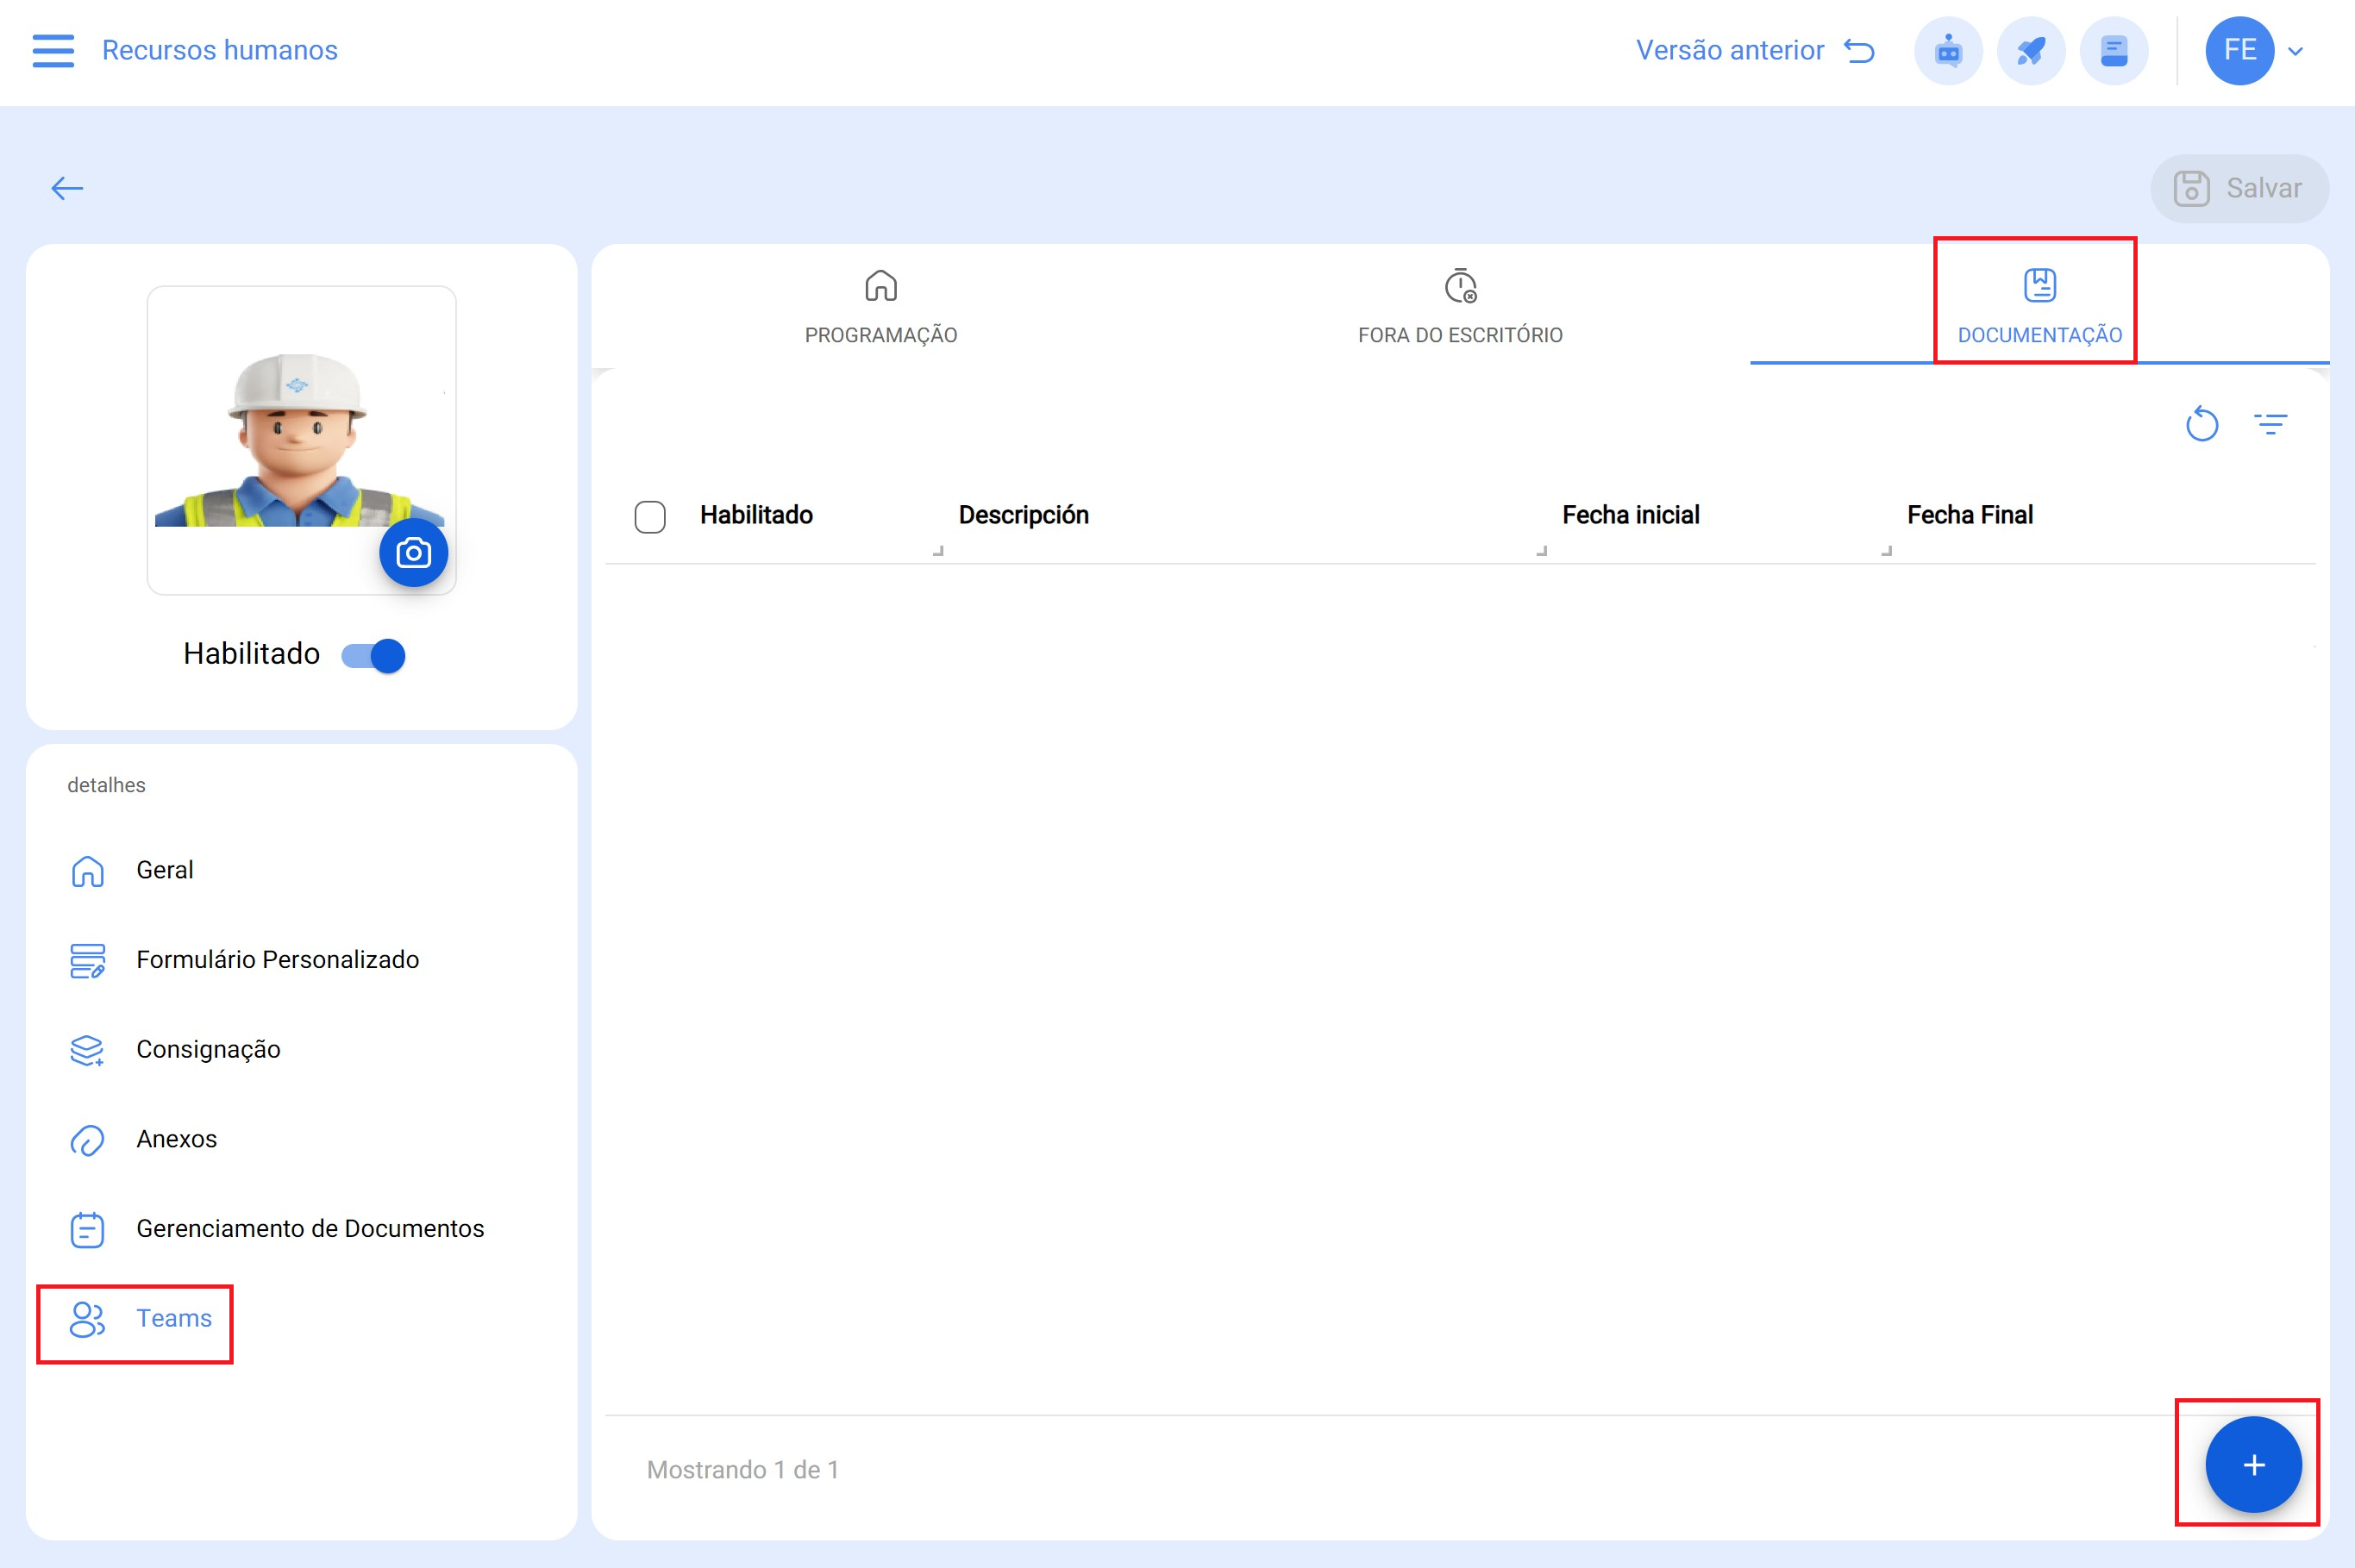Expand the FE user account dropdown

point(2295,51)
